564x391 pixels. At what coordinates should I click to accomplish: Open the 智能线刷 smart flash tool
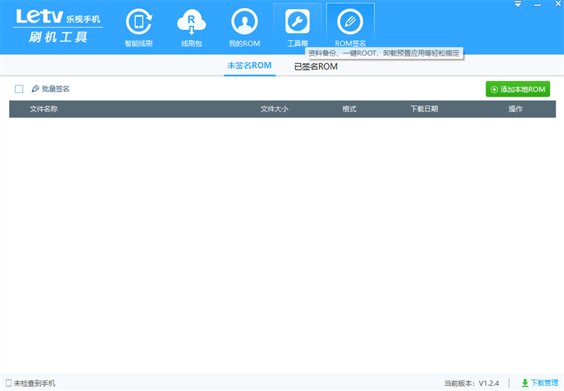coord(139,27)
